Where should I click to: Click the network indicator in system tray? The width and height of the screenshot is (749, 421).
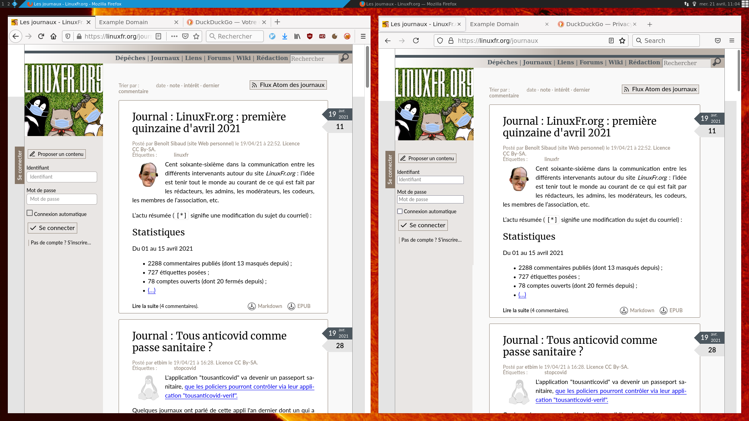(x=687, y=4)
